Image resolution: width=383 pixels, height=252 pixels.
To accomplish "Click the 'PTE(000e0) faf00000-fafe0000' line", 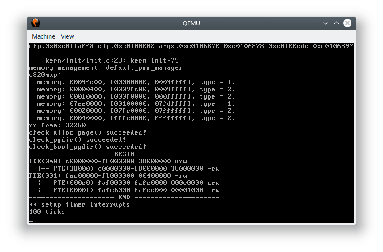I will pos(128,183).
